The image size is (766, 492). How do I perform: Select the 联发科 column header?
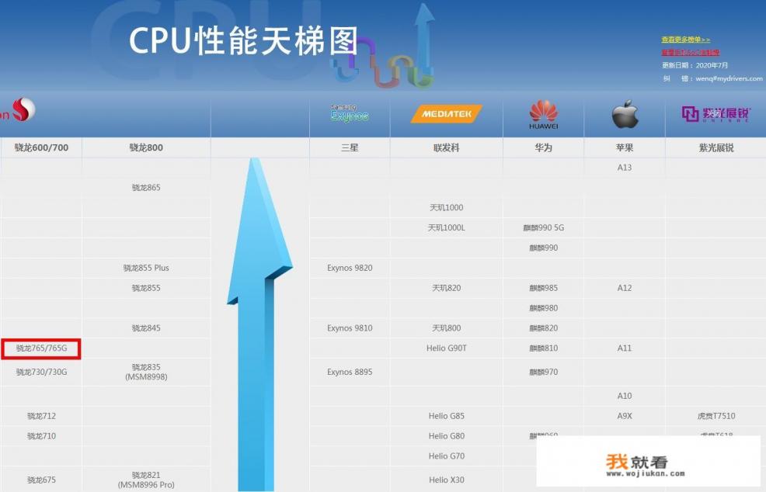pos(446,147)
